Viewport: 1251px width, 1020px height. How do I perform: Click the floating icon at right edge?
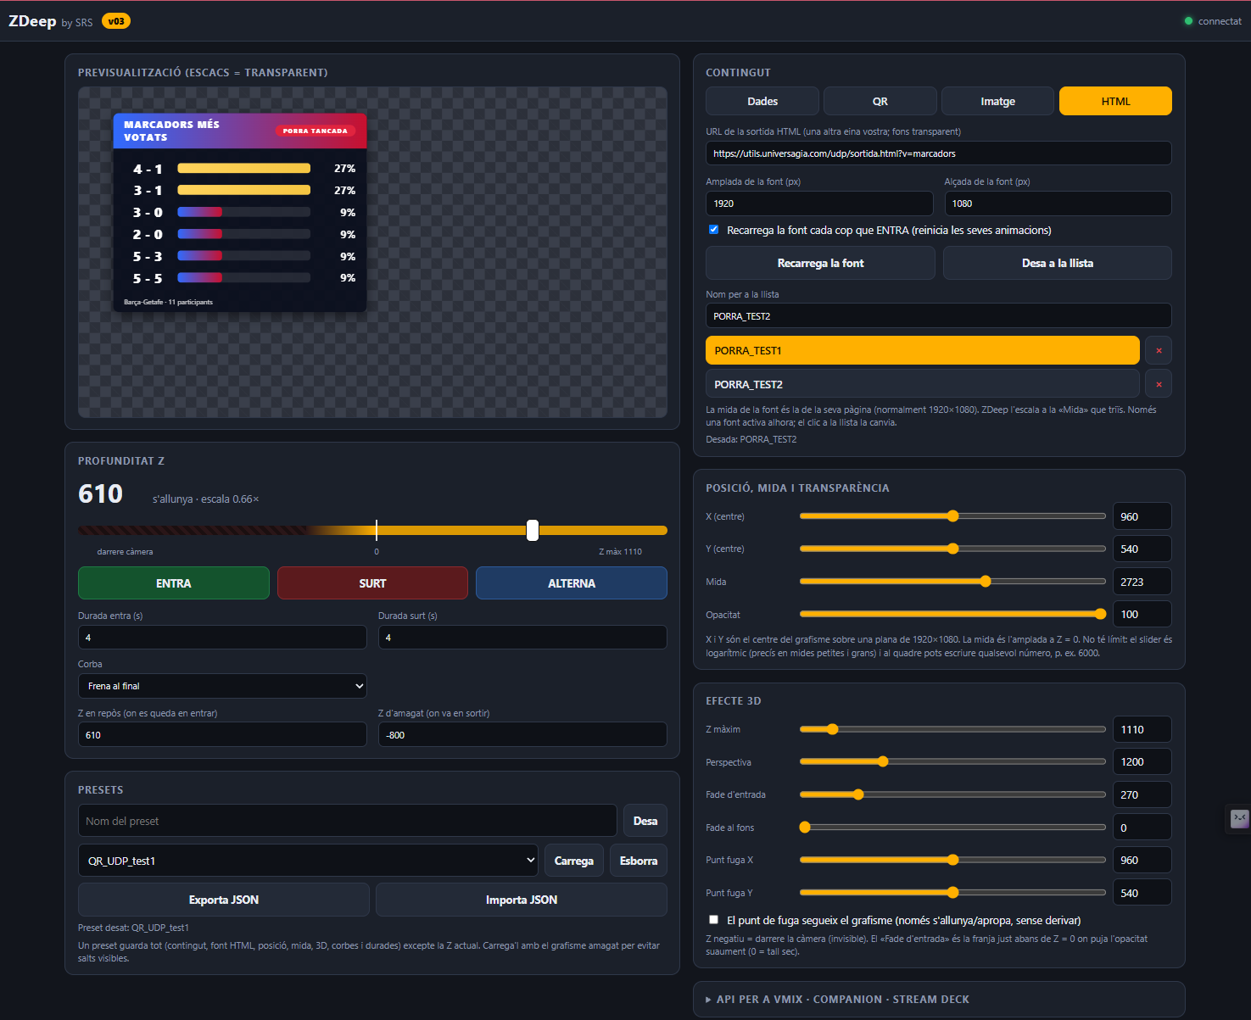pyautogui.click(x=1240, y=818)
